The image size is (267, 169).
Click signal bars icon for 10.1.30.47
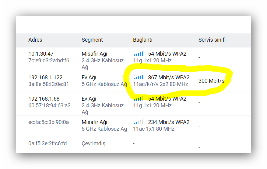(x=139, y=54)
